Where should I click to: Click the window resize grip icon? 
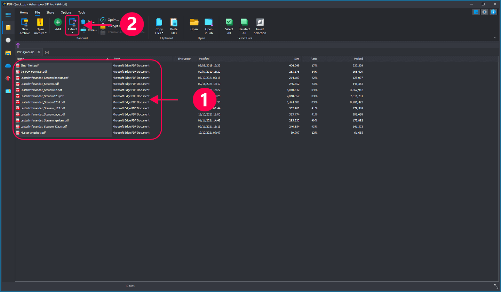tap(496, 286)
